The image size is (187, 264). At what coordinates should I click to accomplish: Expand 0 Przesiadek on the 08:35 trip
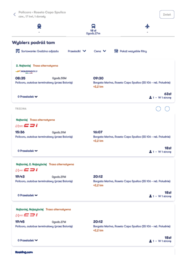[x=28, y=97]
